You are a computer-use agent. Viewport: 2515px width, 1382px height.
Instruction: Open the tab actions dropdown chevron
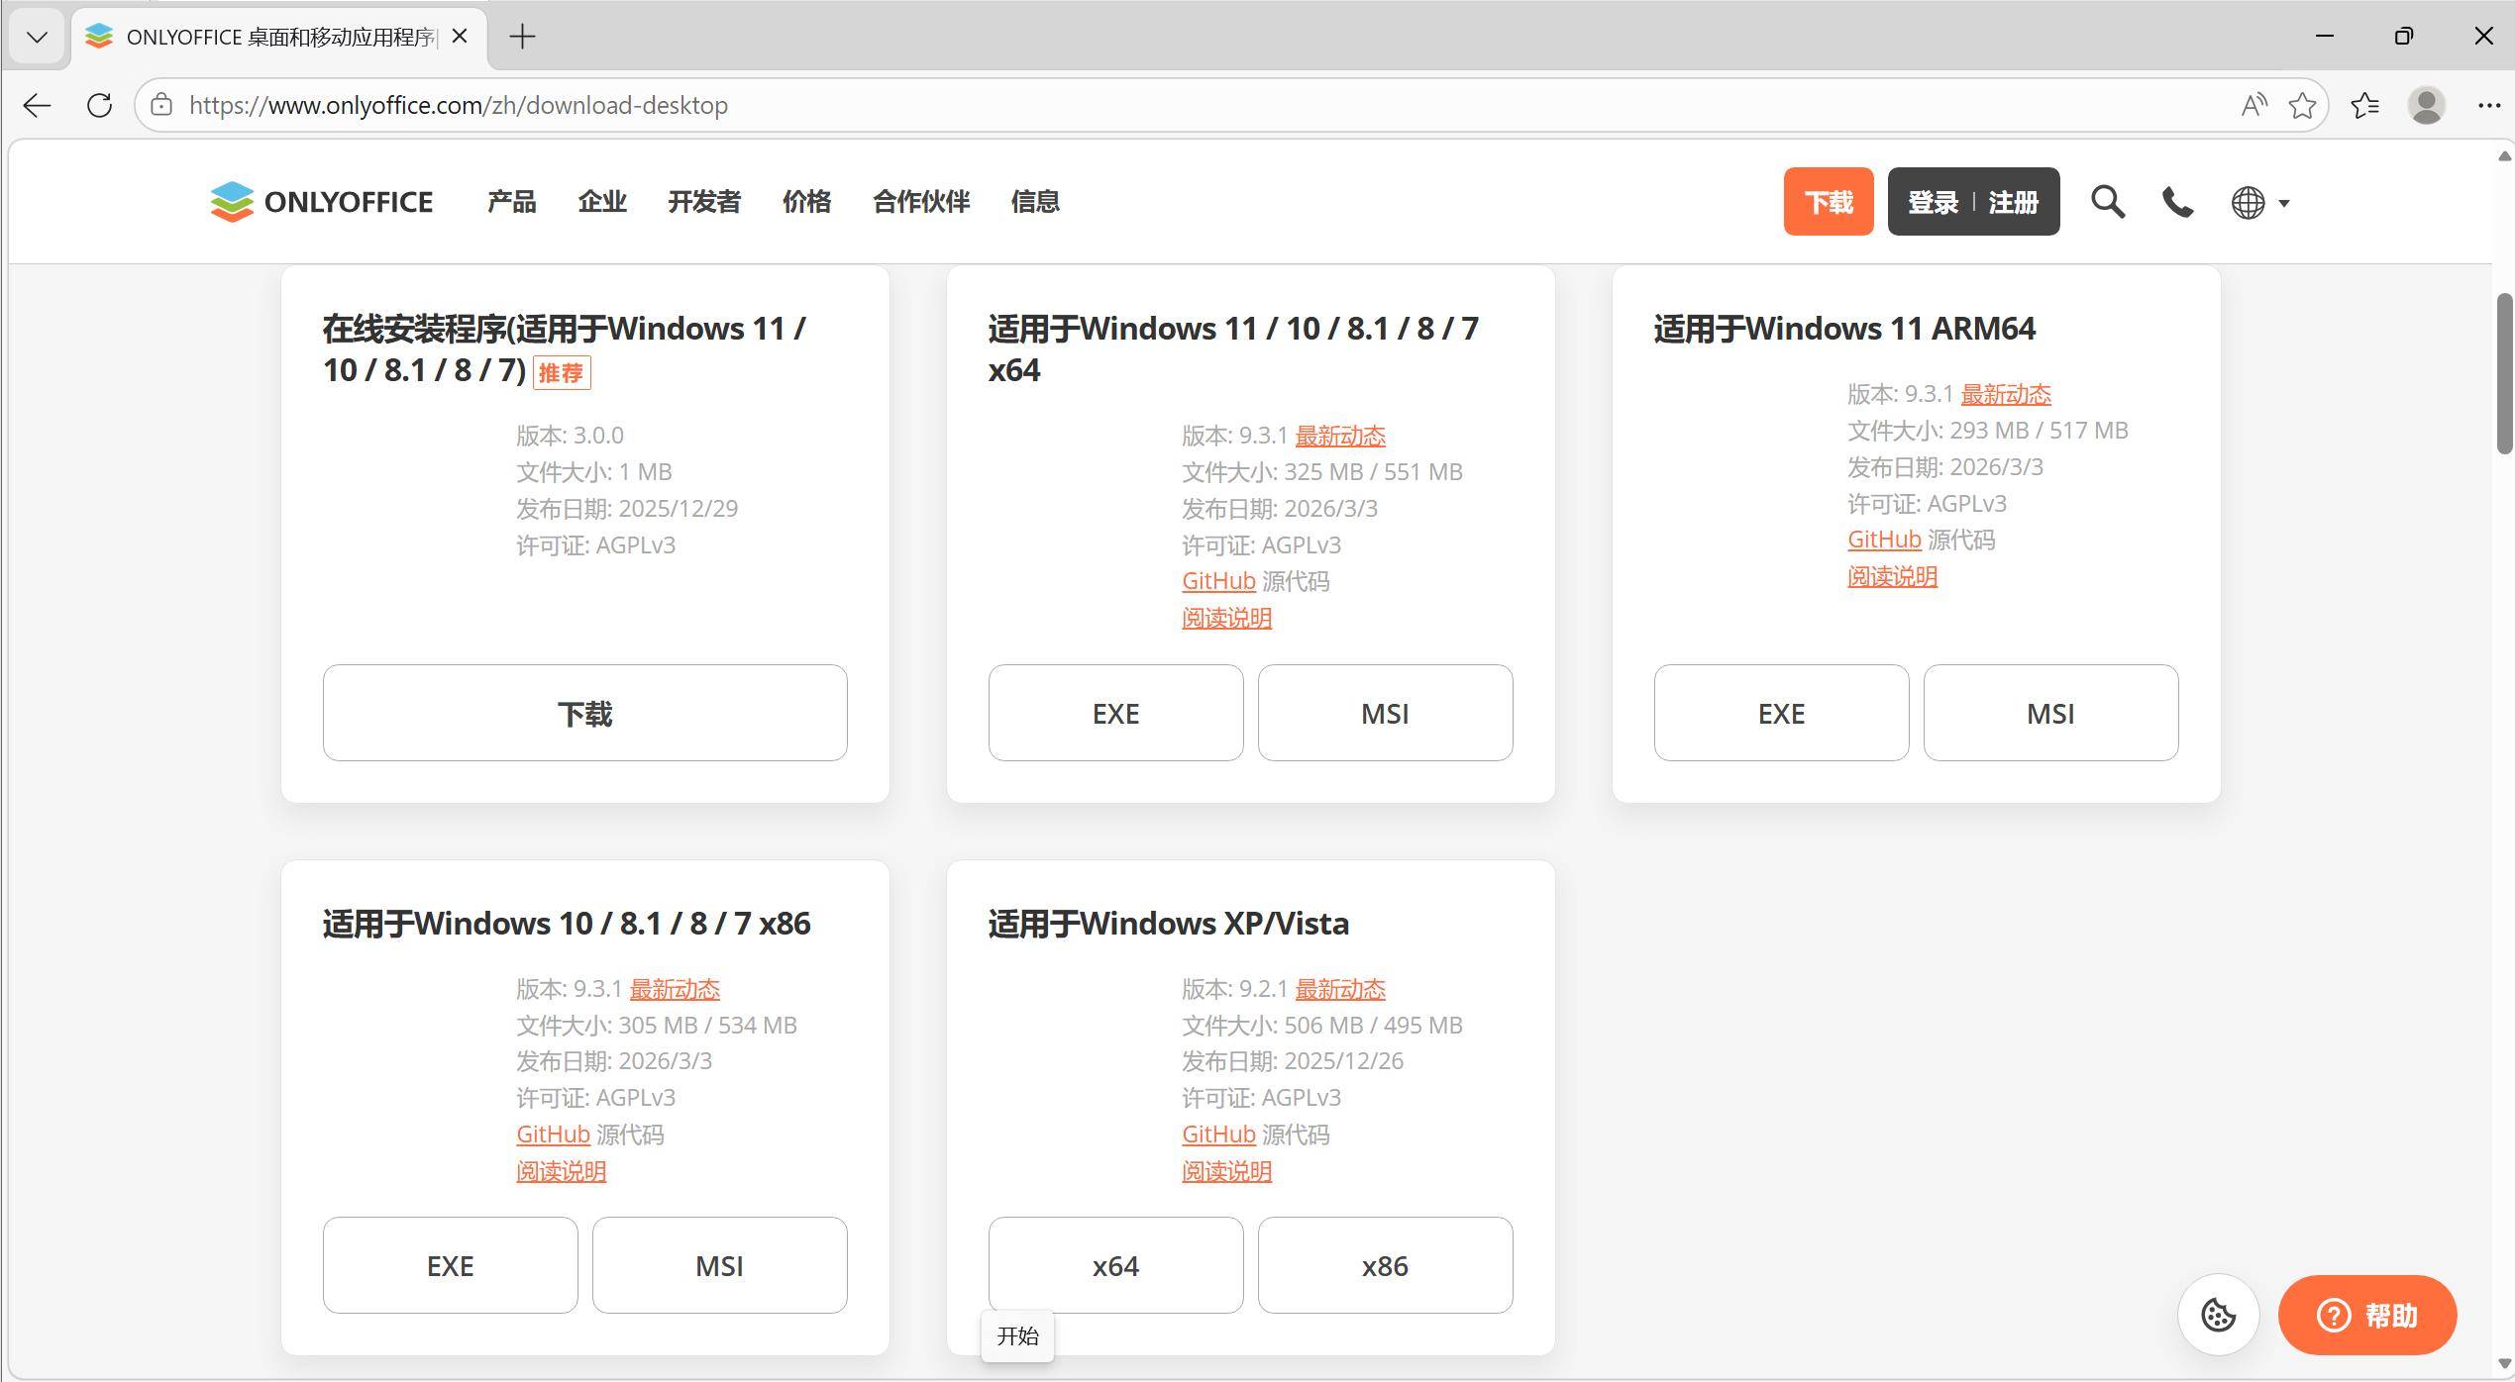[37, 38]
